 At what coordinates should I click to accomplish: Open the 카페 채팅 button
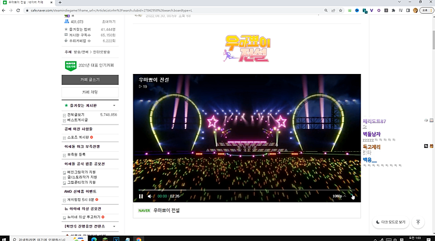90,92
